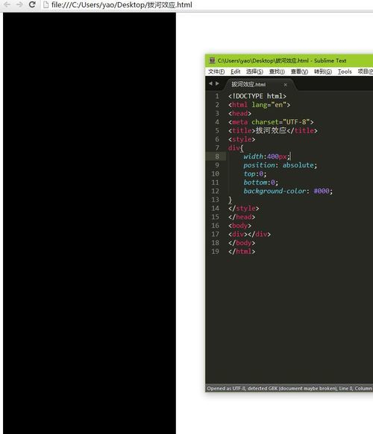Open the 文件(F) menu
Screen dimensions: 373x434
coord(216,71)
